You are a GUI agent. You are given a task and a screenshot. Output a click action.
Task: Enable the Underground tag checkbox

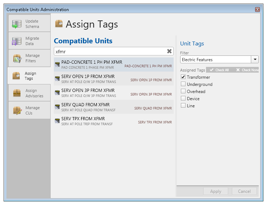[183, 84]
